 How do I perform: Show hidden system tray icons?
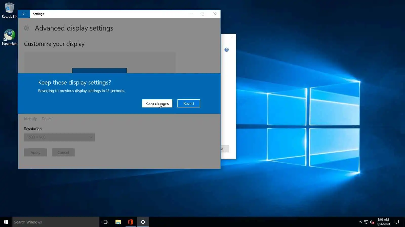[360, 222]
